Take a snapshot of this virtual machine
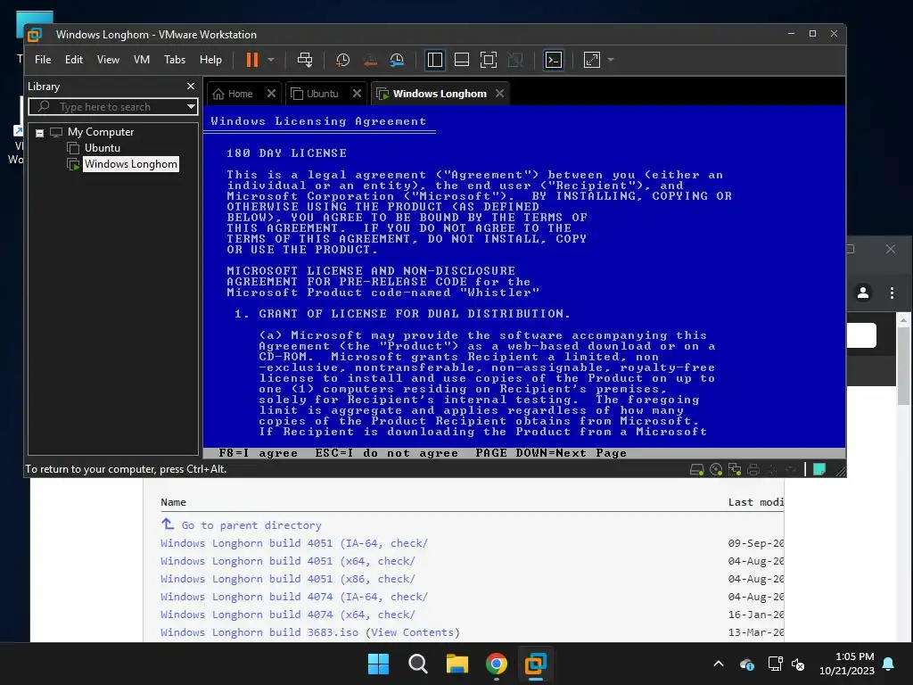 coord(343,60)
